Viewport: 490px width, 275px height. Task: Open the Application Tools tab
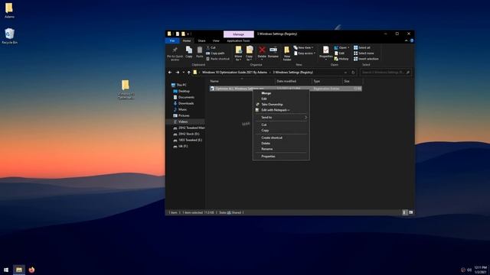coord(238,40)
